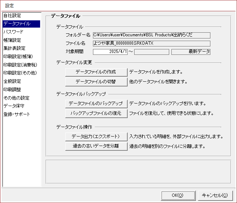Open 全般設定 page
Screen dimensions: 237x203
coord(12,81)
